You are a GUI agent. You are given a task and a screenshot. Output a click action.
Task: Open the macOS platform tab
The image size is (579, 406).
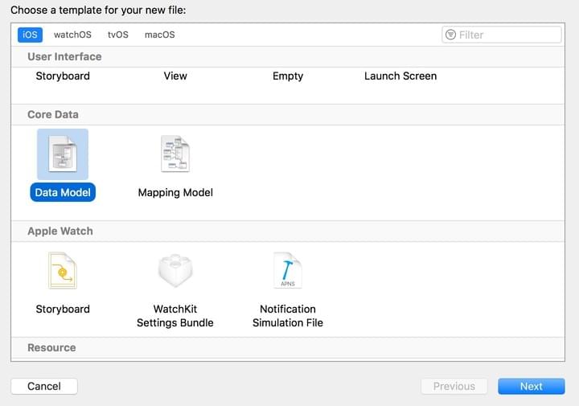(159, 35)
